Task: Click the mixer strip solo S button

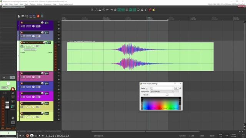Action: click(13, 102)
